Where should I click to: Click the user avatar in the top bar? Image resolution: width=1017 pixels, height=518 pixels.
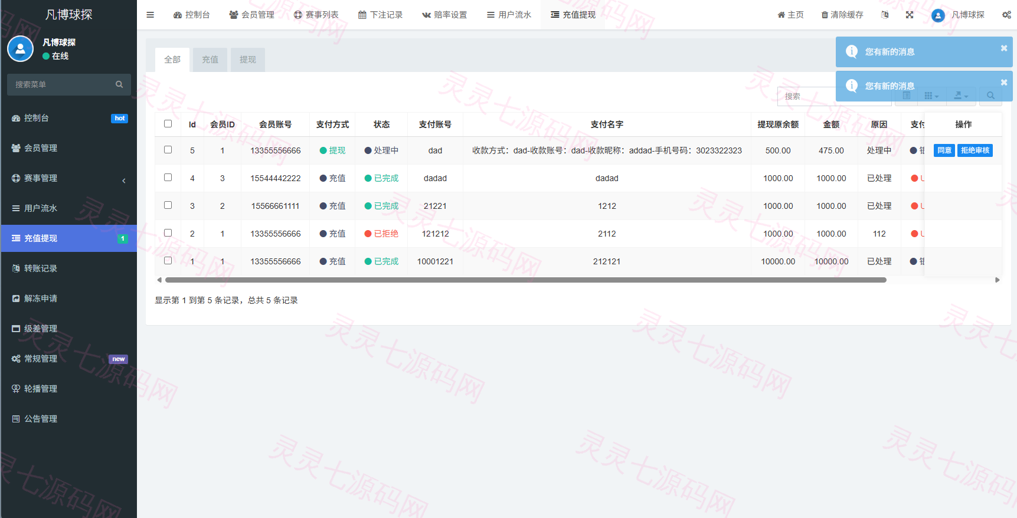click(938, 15)
